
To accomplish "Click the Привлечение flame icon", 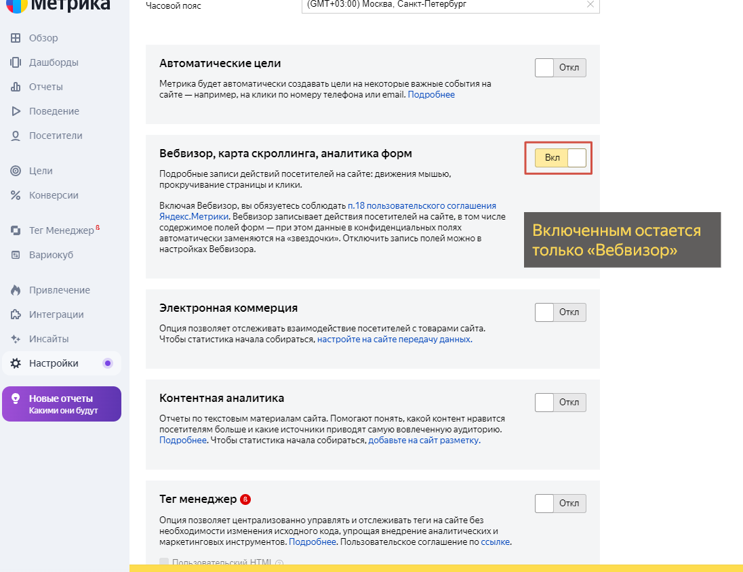I will coord(16,290).
